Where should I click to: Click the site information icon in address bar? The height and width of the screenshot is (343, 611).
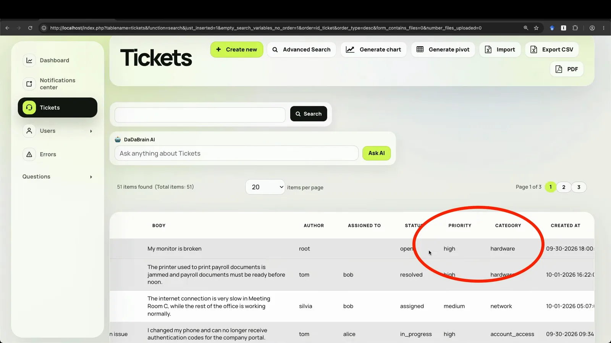pyautogui.click(x=44, y=28)
